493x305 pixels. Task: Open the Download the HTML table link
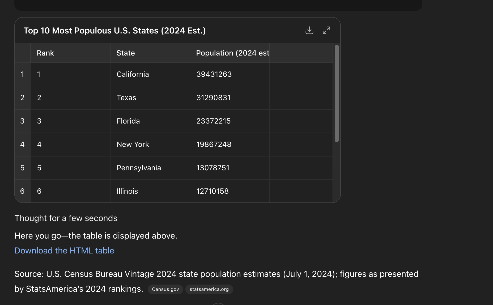[64, 251]
